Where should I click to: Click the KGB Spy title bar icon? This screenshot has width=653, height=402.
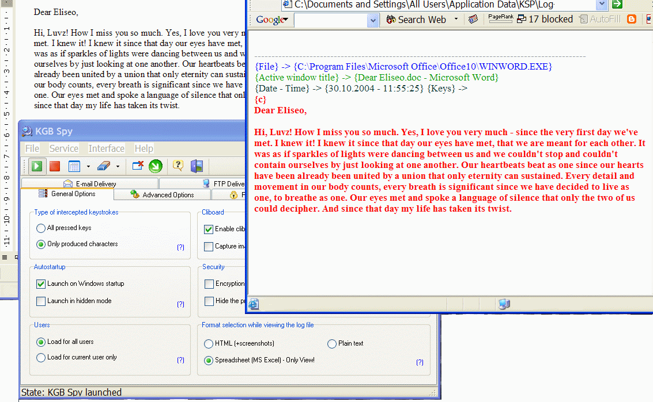pyautogui.click(x=27, y=131)
